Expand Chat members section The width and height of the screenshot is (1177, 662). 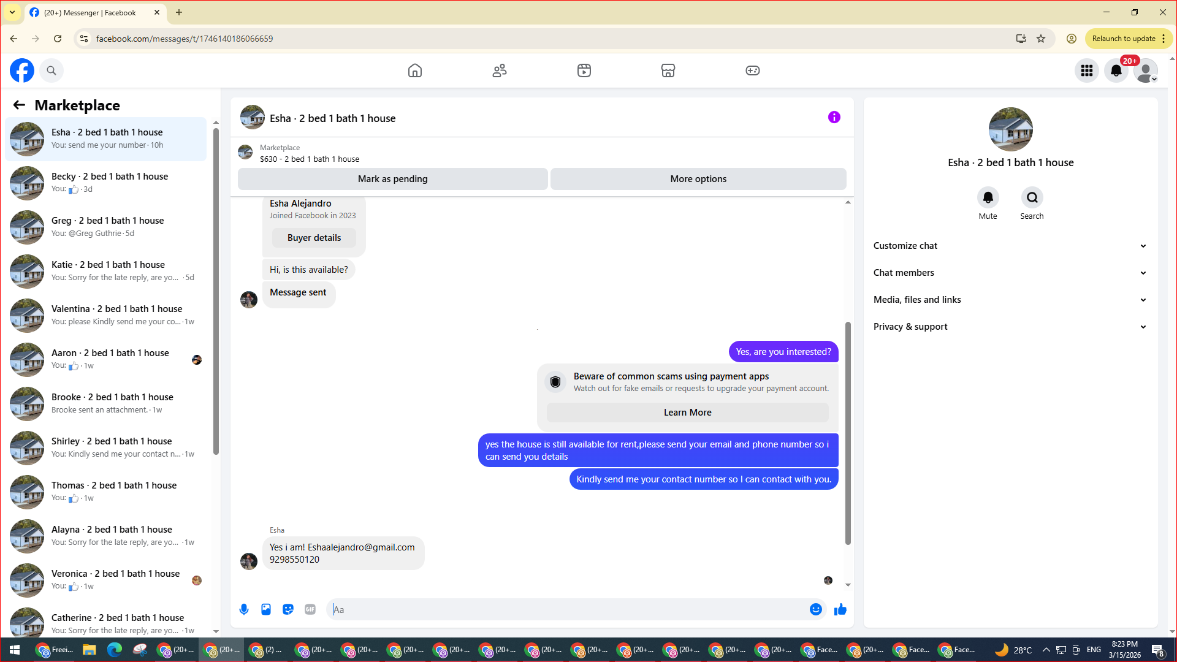click(x=1010, y=273)
